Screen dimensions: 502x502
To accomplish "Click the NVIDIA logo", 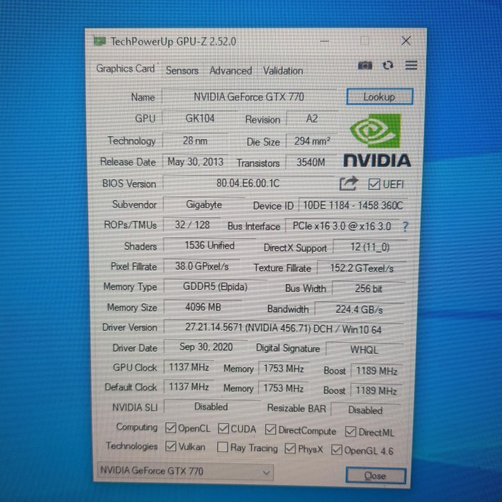I will click(x=376, y=141).
